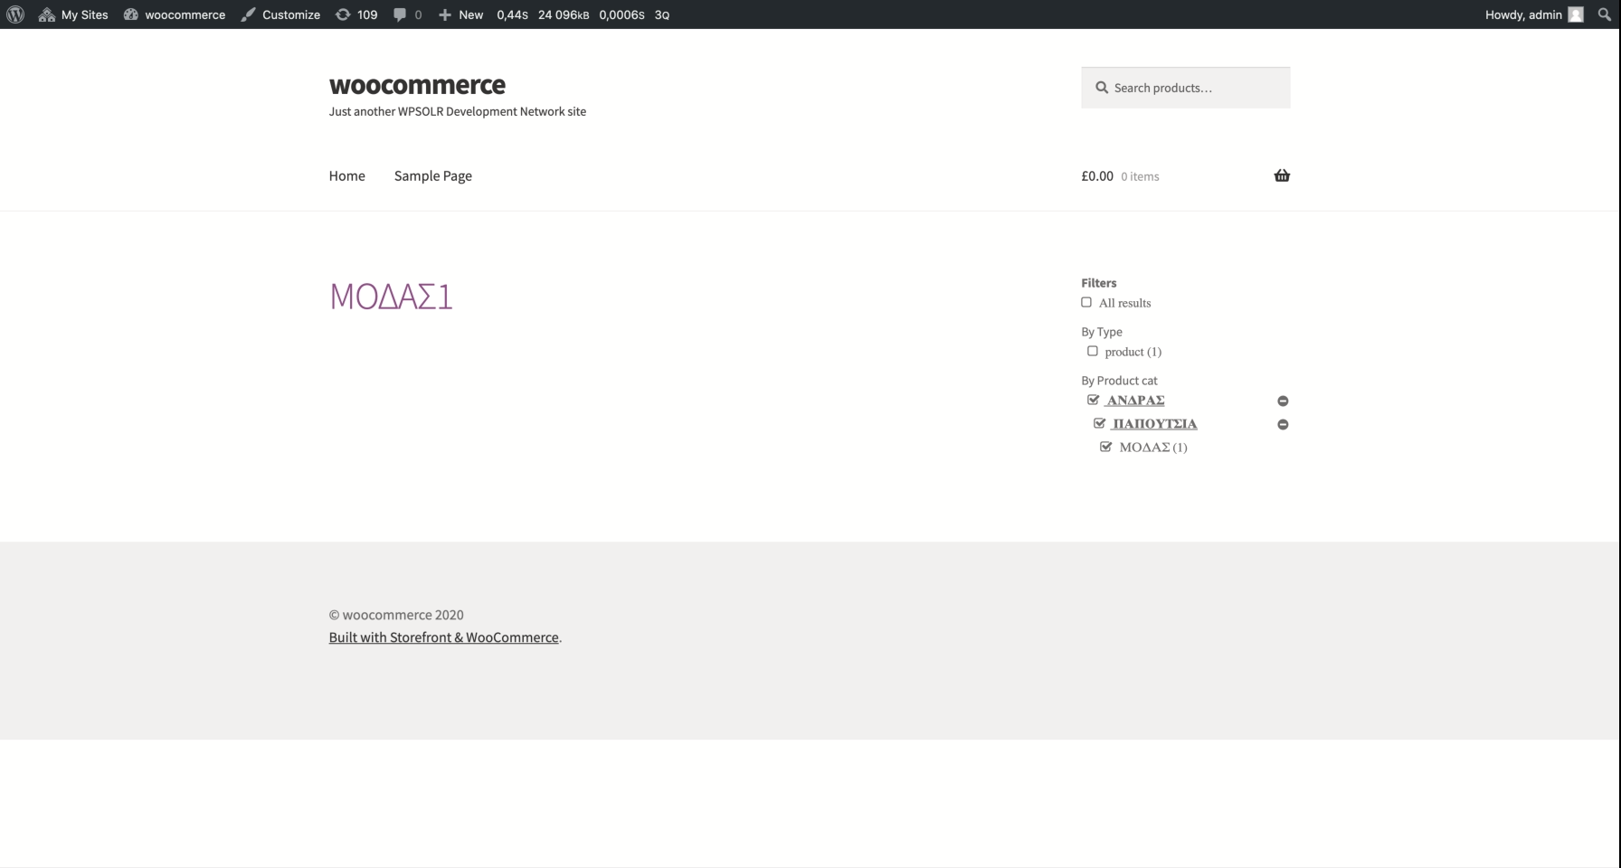Open the New content menu
1621x868 pixels.
pos(460,14)
